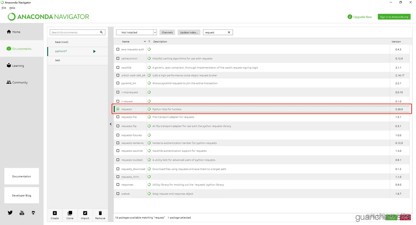Image resolution: width=416 pixels, height=225 pixels.
Task: Clear the request search with the X
Action: 229,32
